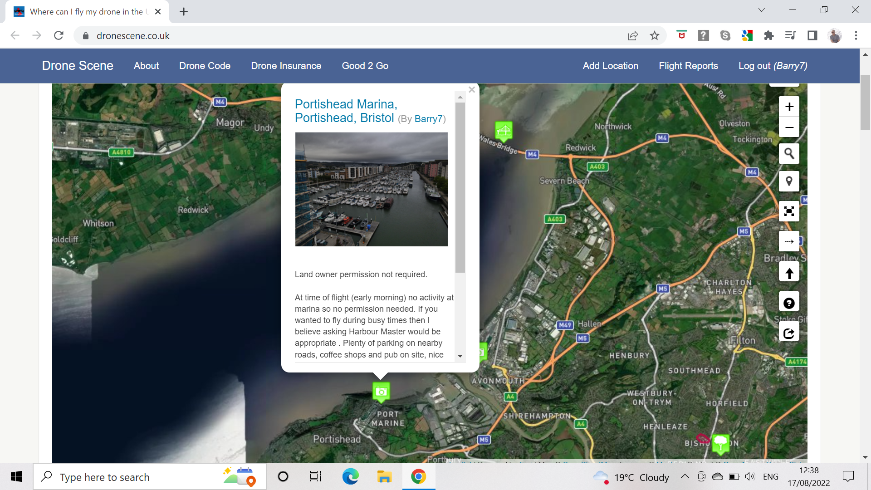
Task: Open volume control in system tray
Action: (750, 476)
